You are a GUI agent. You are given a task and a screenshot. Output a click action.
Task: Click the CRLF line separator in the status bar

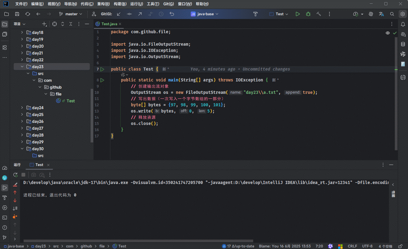[352, 246]
